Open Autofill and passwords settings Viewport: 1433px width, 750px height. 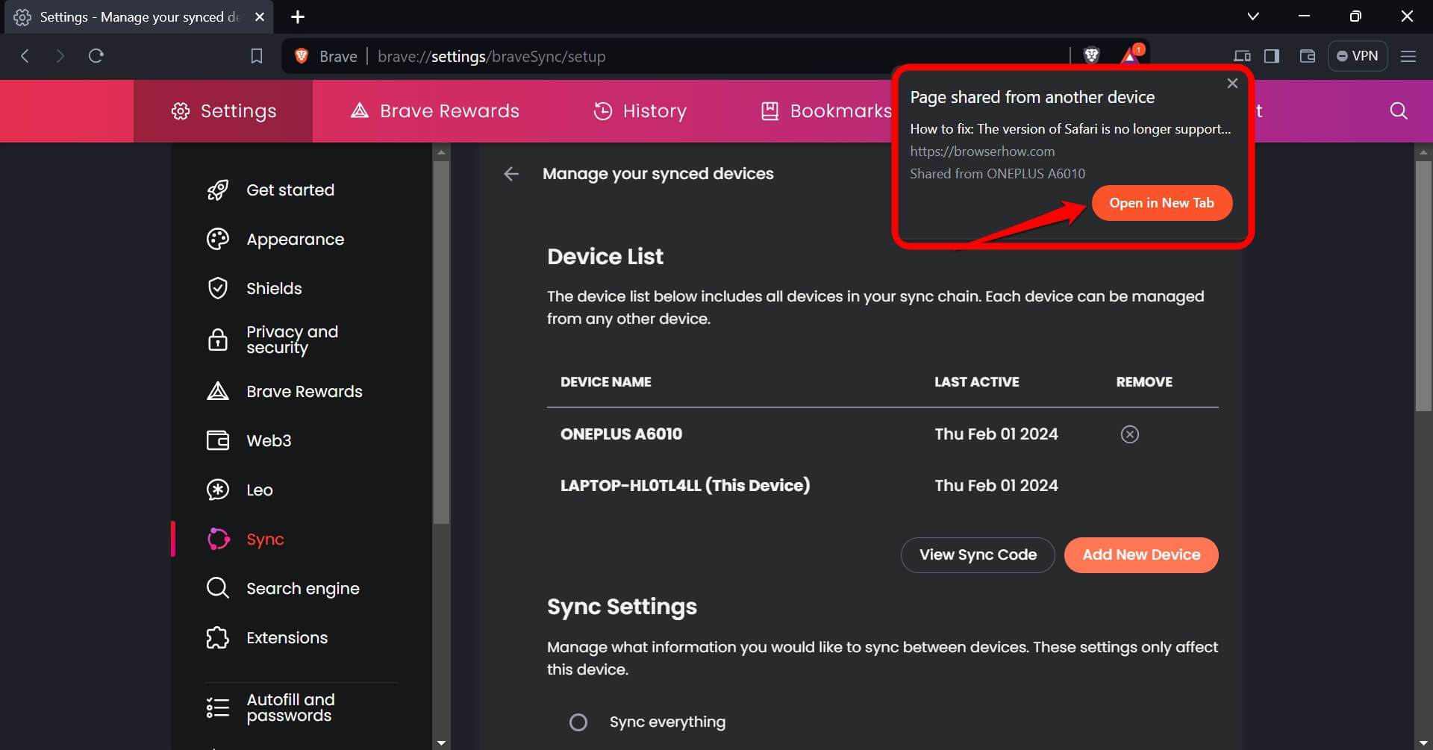tap(290, 707)
